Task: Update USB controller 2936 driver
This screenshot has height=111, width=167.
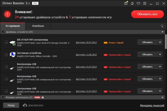Action: 148,91
